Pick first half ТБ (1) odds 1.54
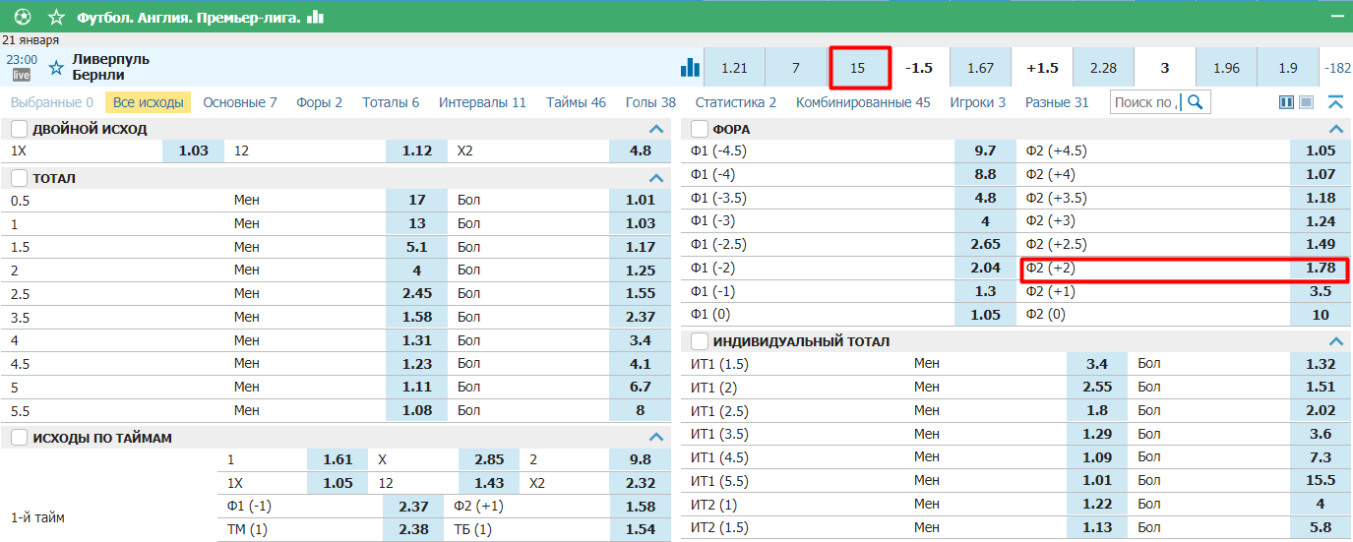Viewport: 1353px width, 542px height. (x=641, y=530)
